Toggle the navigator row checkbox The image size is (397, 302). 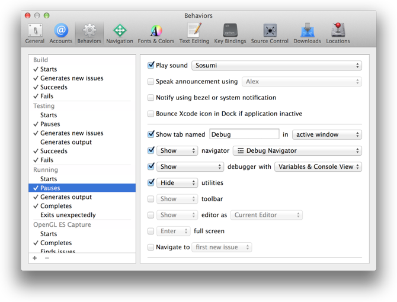tap(151, 150)
